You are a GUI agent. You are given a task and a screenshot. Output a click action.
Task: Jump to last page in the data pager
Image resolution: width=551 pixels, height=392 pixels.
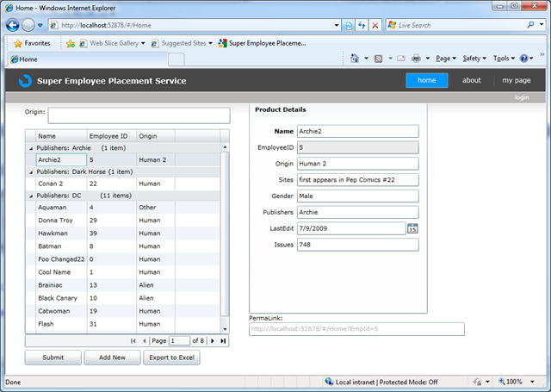click(x=223, y=341)
